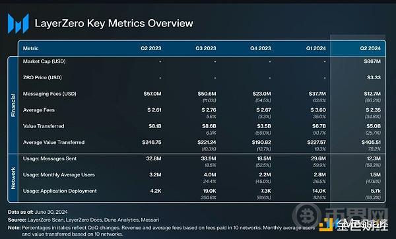Viewport: 396px width, 239px height.
Task: Click the yellow Jinse Finance logo icon
Action: coord(326,225)
